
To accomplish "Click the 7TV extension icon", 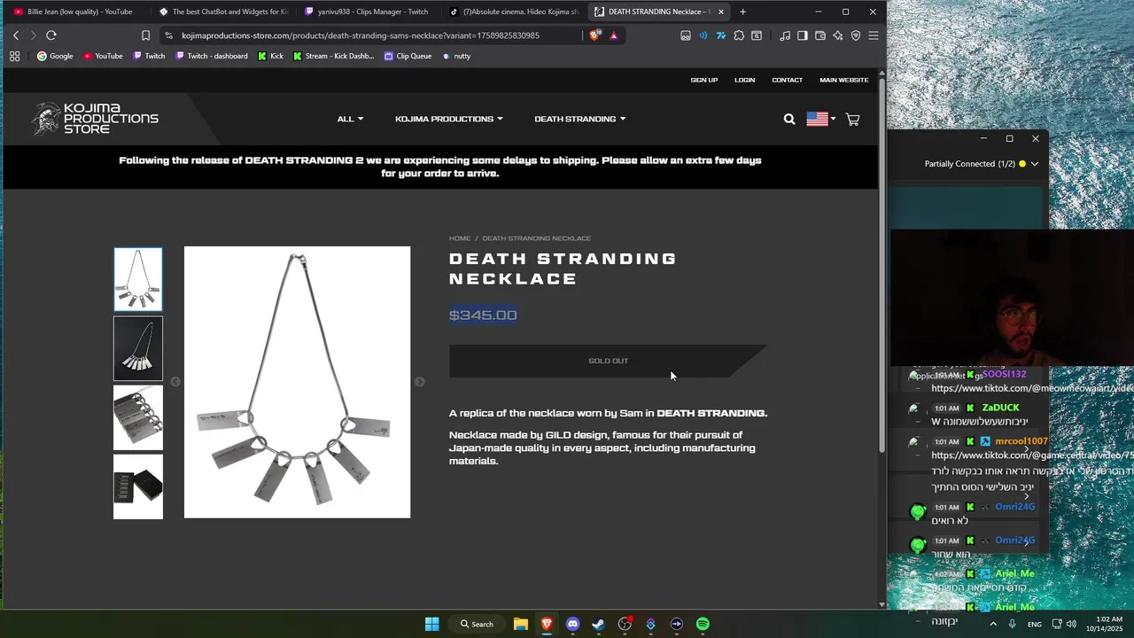I will (721, 35).
